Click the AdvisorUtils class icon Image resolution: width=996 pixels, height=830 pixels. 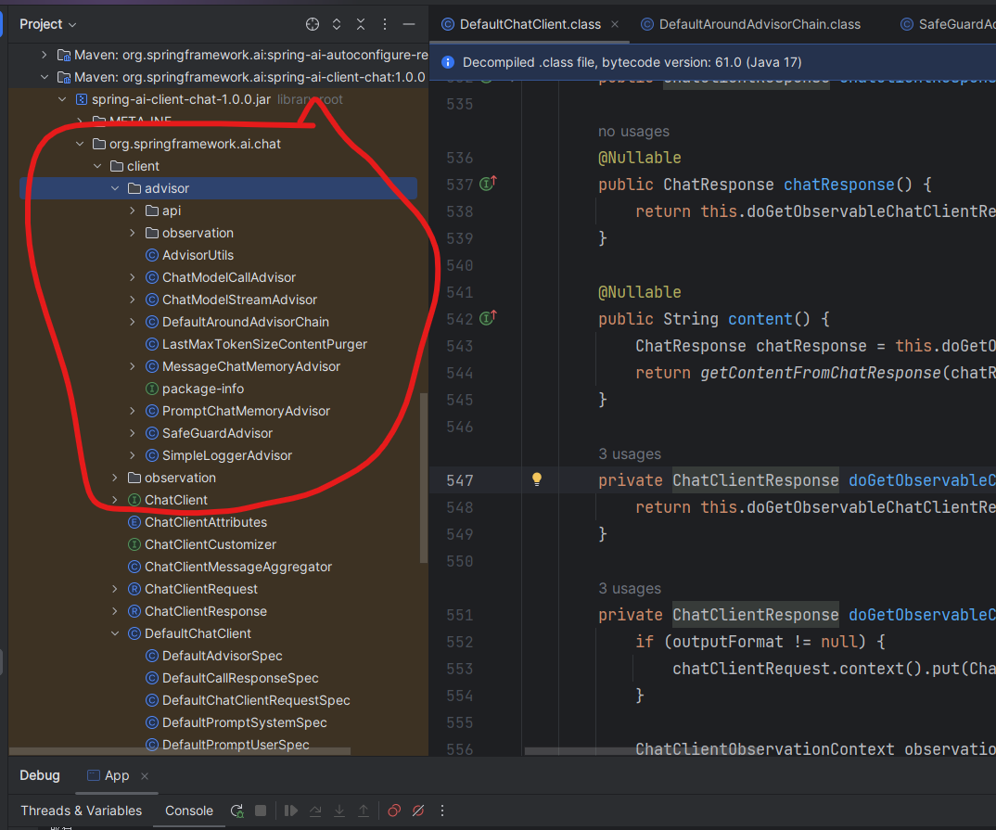pyautogui.click(x=152, y=255)
